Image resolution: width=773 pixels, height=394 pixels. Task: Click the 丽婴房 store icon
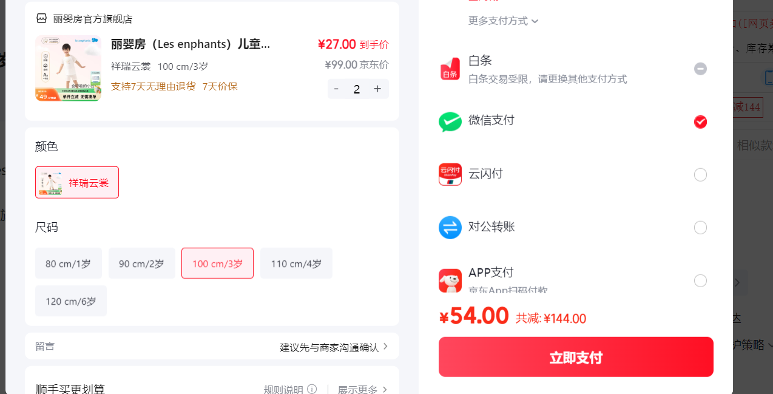pos(41,19)
